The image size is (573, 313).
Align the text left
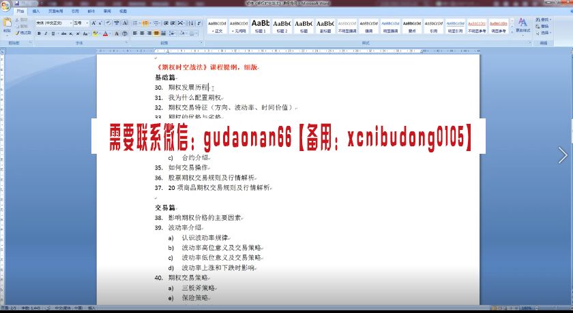pyautogui.click(x=134, y=33)
